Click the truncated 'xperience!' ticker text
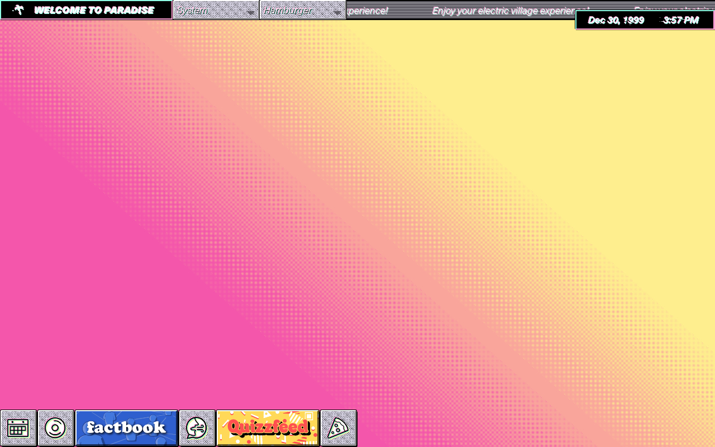The height and width of the screenshot is (447, 715). [x=368, y=11]
